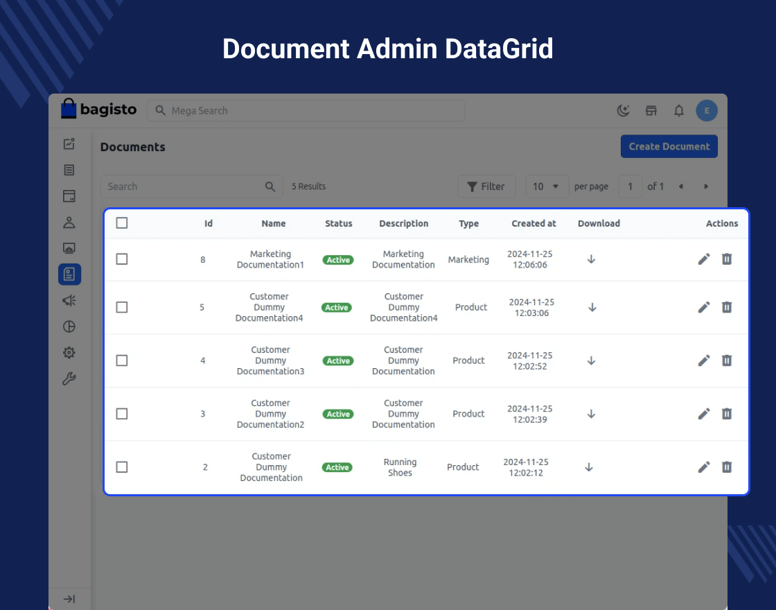Sort by Status column header
The image size is (776, 610).
coord(339,223)
